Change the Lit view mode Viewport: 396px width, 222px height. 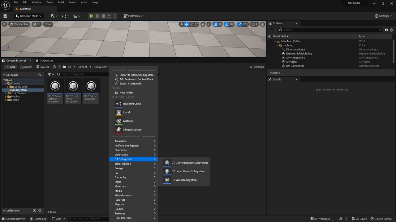pos(37,24)
